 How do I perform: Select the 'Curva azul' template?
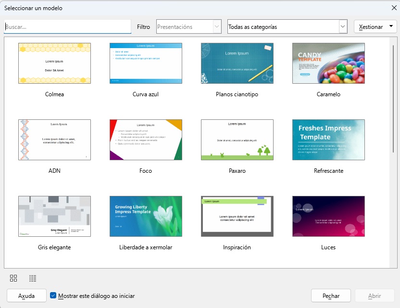[x=146, y=63]
